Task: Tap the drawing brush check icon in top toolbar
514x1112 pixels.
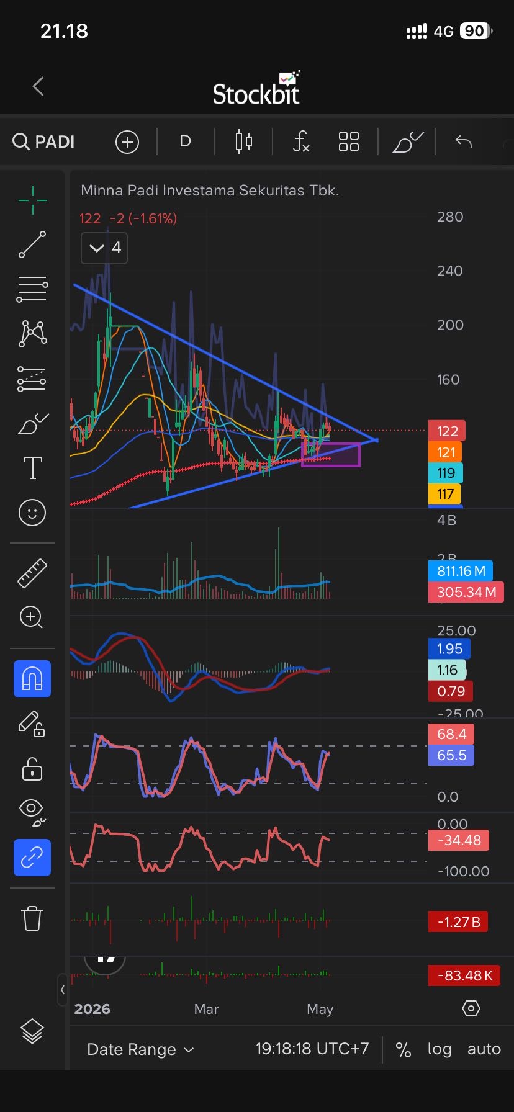Action: [408, 142]
